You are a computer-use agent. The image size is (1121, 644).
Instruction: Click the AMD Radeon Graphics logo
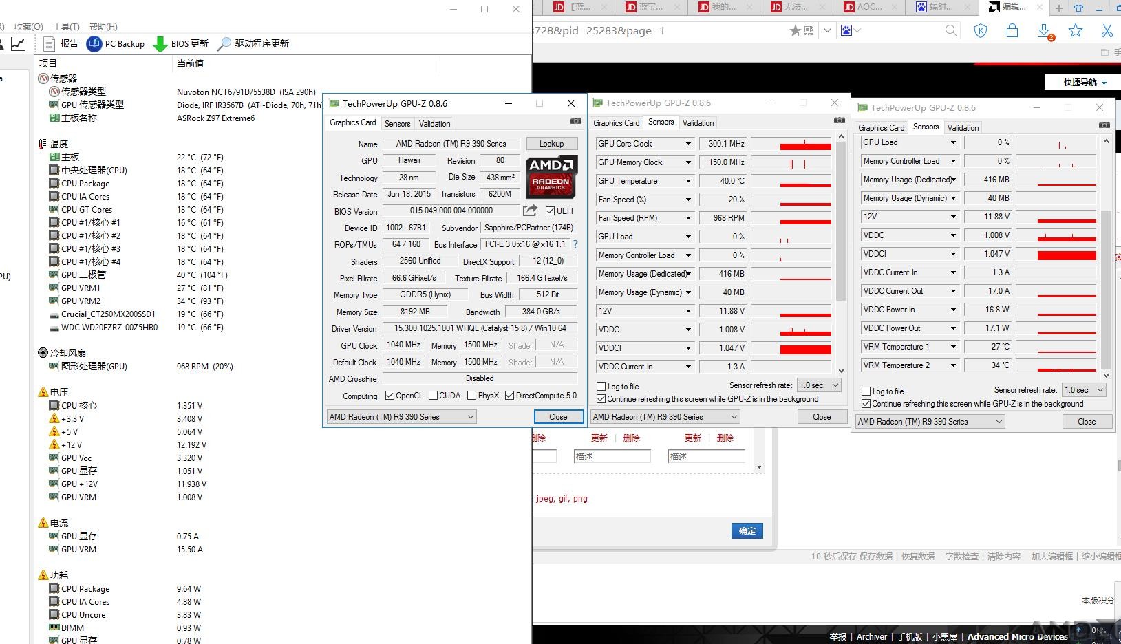[x=551, y=177]
